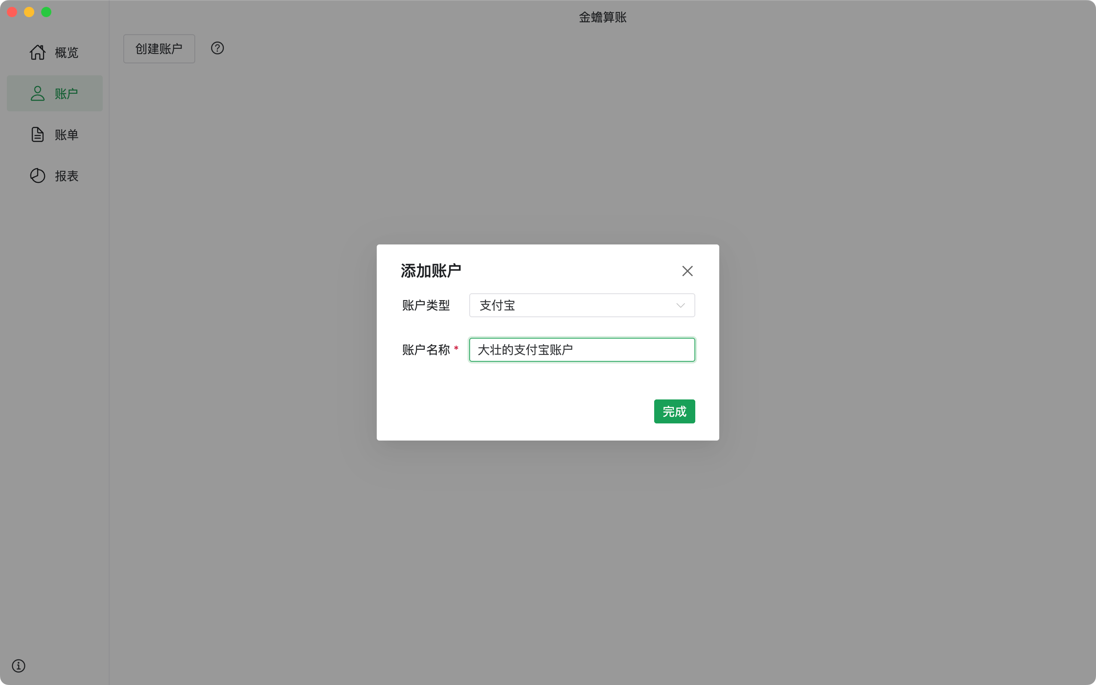
Task: Click the pie chart icon beside 报表
Action: (x=38, y=176)
